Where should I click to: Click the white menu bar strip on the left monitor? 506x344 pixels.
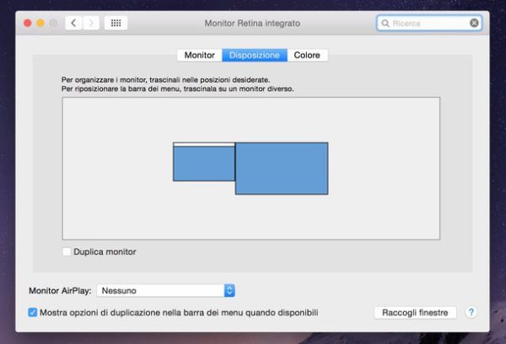click(x=203, y=144)
